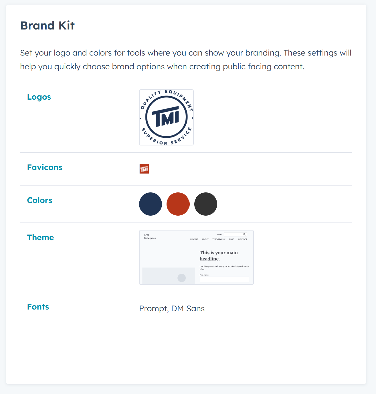Screen dimensions: 376x394
Task: Click the First Name input field in theme preview
Action: pos(224,279)
